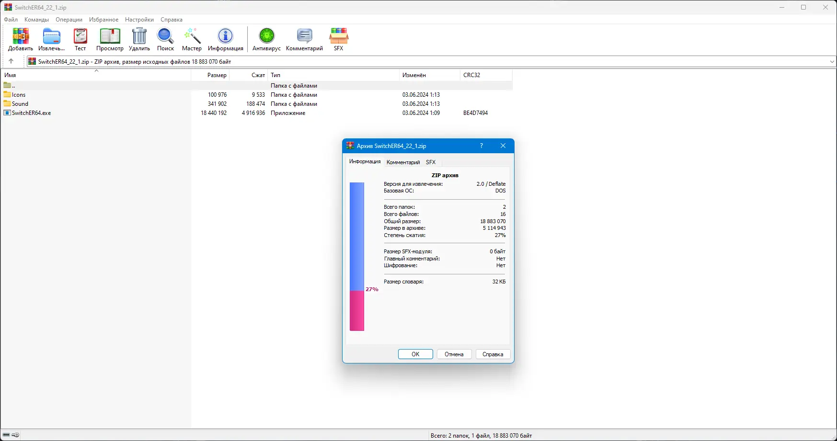The height and width of the screenshot is (441, 837).
Task: Close the Архив SwitchER64_22_1.zip dialog
Action: tap(503, 146)
